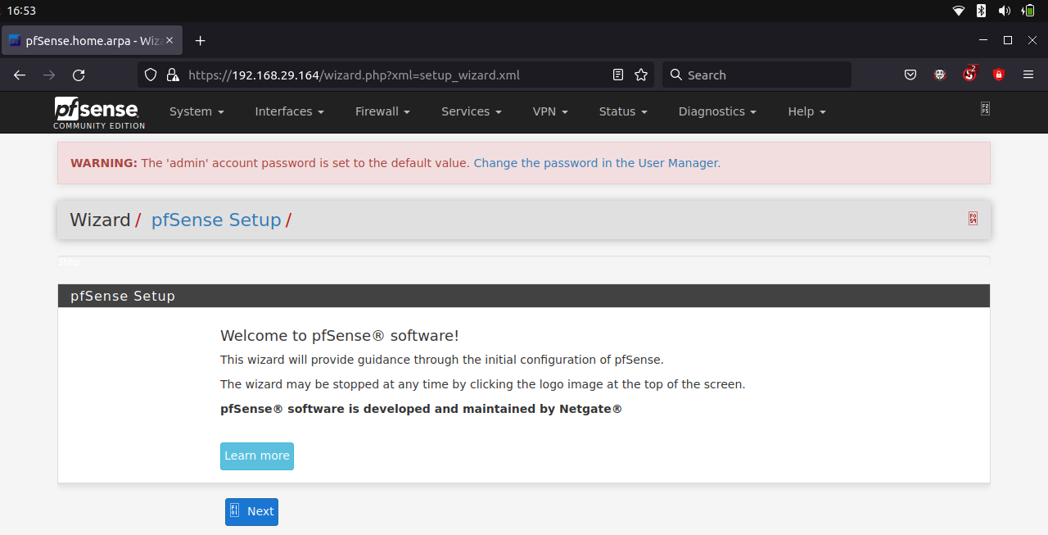
Task: Click the 'wizard may be stopped' sentence
Action: click(x=483, y=384)
